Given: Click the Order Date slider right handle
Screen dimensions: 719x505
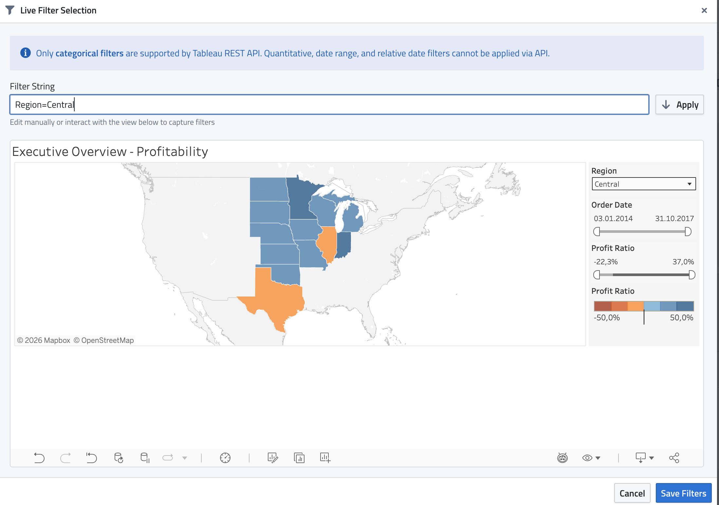Looking at the screenshot, I should tap(688, 232).
